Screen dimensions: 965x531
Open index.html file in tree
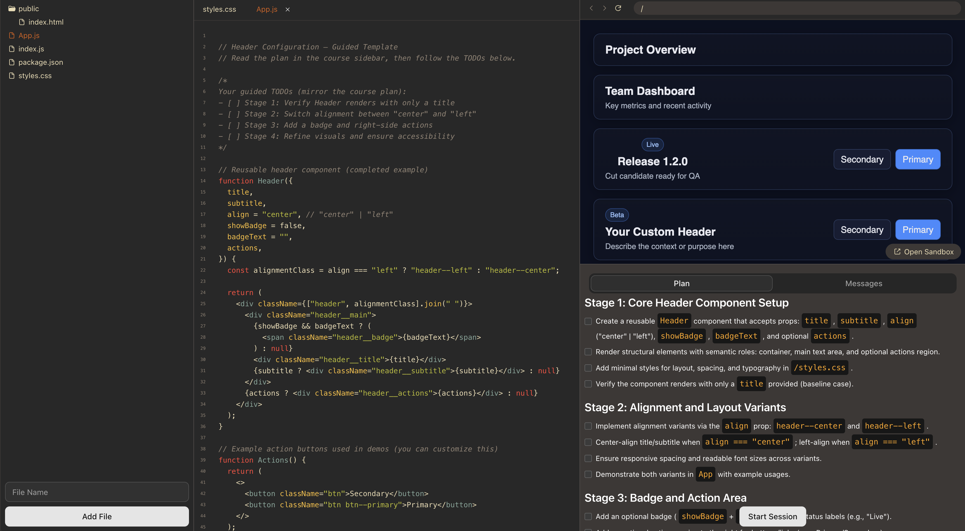(x=46, y=22)
